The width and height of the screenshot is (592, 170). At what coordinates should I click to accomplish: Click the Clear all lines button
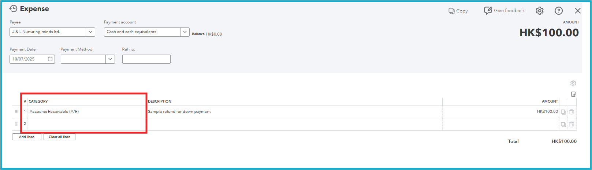click(60, 137)
